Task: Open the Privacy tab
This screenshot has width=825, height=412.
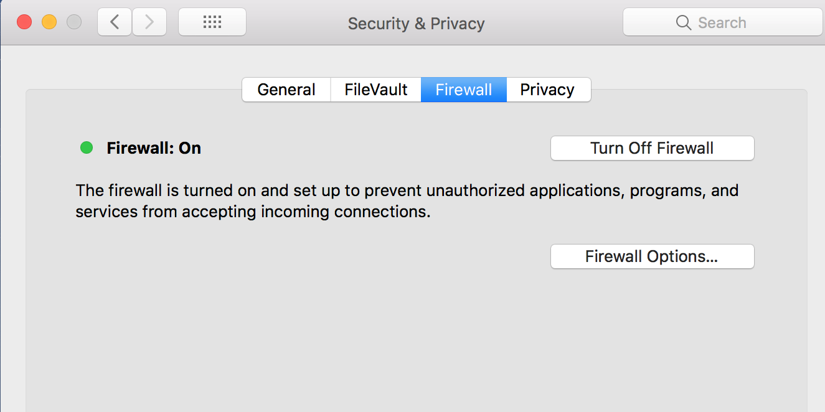Action: coord(548,90)
